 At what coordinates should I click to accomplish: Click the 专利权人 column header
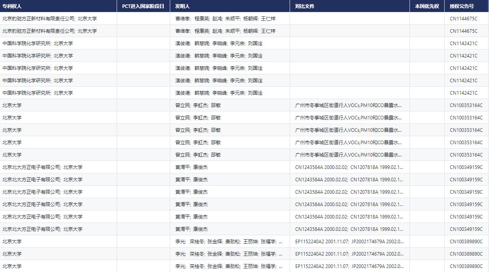click(x=12, y=6)
